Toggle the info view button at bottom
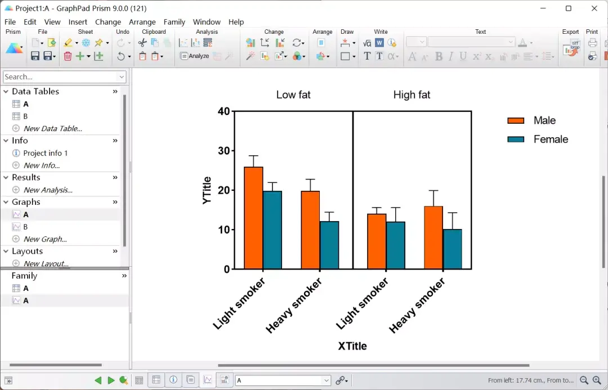608x390 pixels. pos(173,380)
